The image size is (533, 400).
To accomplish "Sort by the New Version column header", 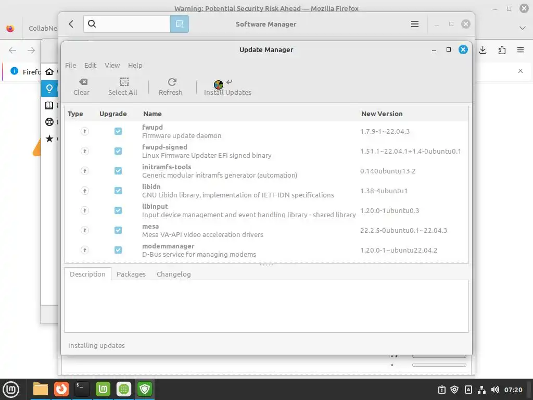I will pyautogui.click(x=382, y=114).
